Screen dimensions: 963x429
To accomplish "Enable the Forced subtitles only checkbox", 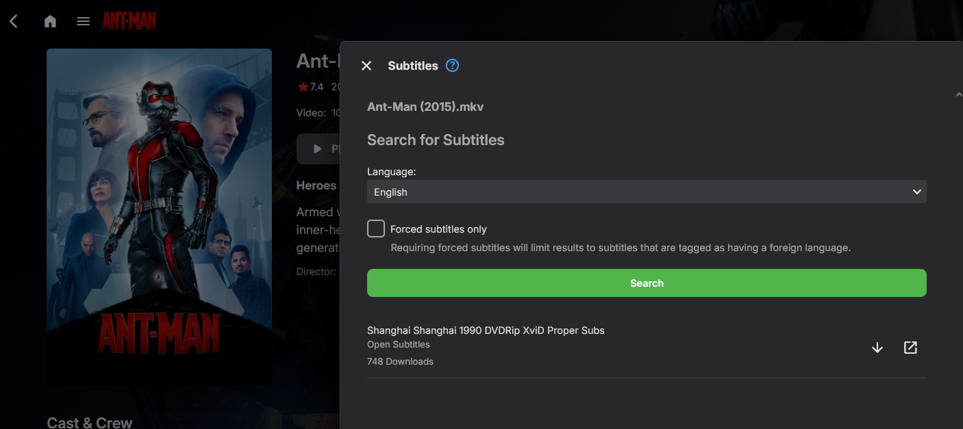I will (x=376, y=229).
